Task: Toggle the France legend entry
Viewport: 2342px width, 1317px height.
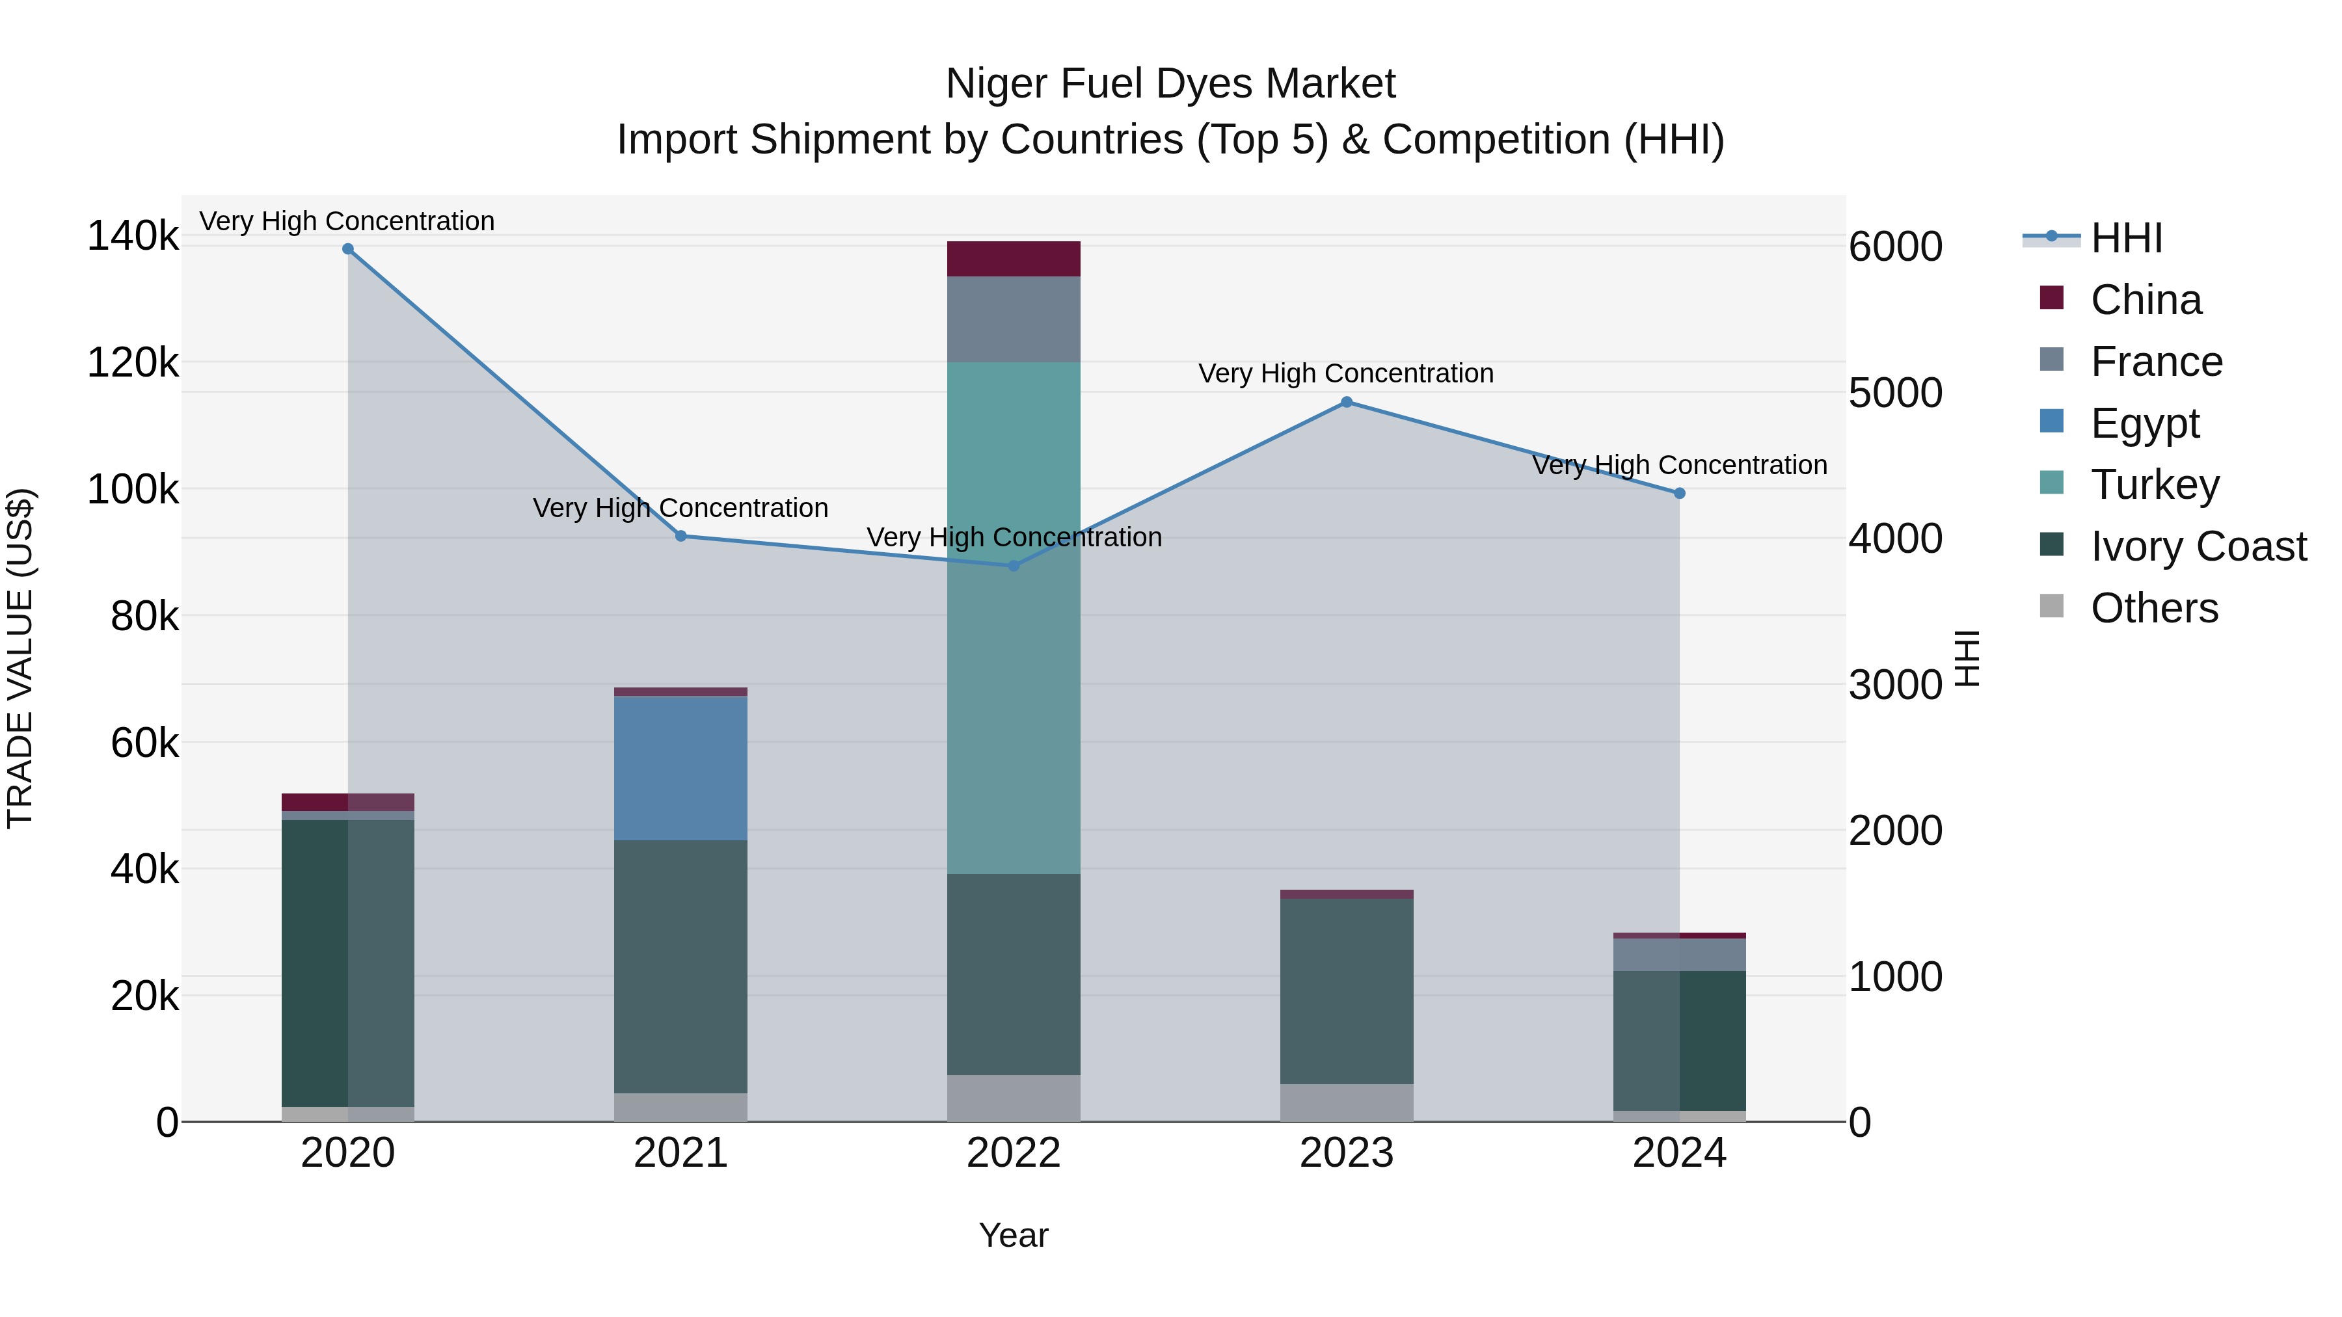Action: [2131, 361]
